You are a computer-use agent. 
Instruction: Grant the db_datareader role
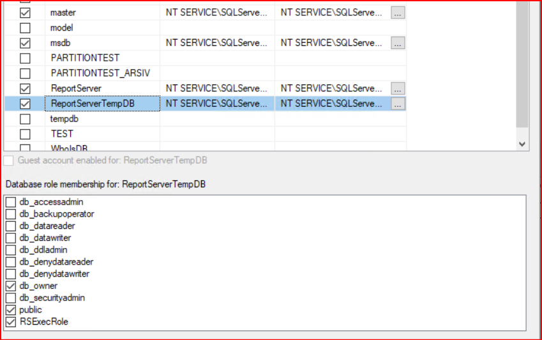click(x=11, y=226)
